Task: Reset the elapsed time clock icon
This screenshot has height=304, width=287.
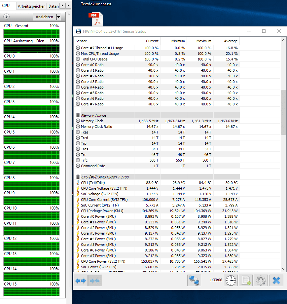Action: point(231,280)
